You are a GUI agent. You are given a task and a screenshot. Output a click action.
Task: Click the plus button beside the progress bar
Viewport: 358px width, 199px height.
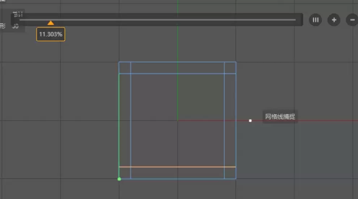334,20
